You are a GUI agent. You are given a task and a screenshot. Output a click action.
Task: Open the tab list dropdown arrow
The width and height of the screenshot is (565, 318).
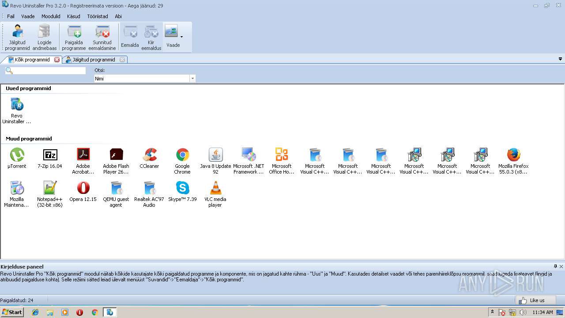pos(560,59)
